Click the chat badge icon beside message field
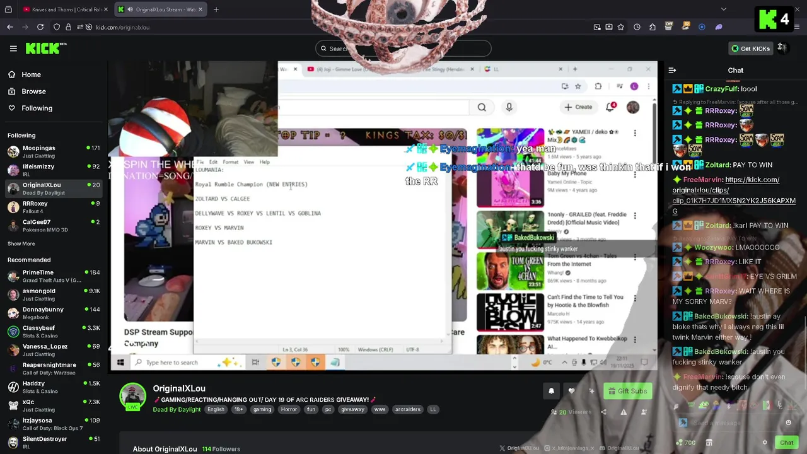Image resolution: width=807 pixels, height=454 pixels. coord(682,423)
